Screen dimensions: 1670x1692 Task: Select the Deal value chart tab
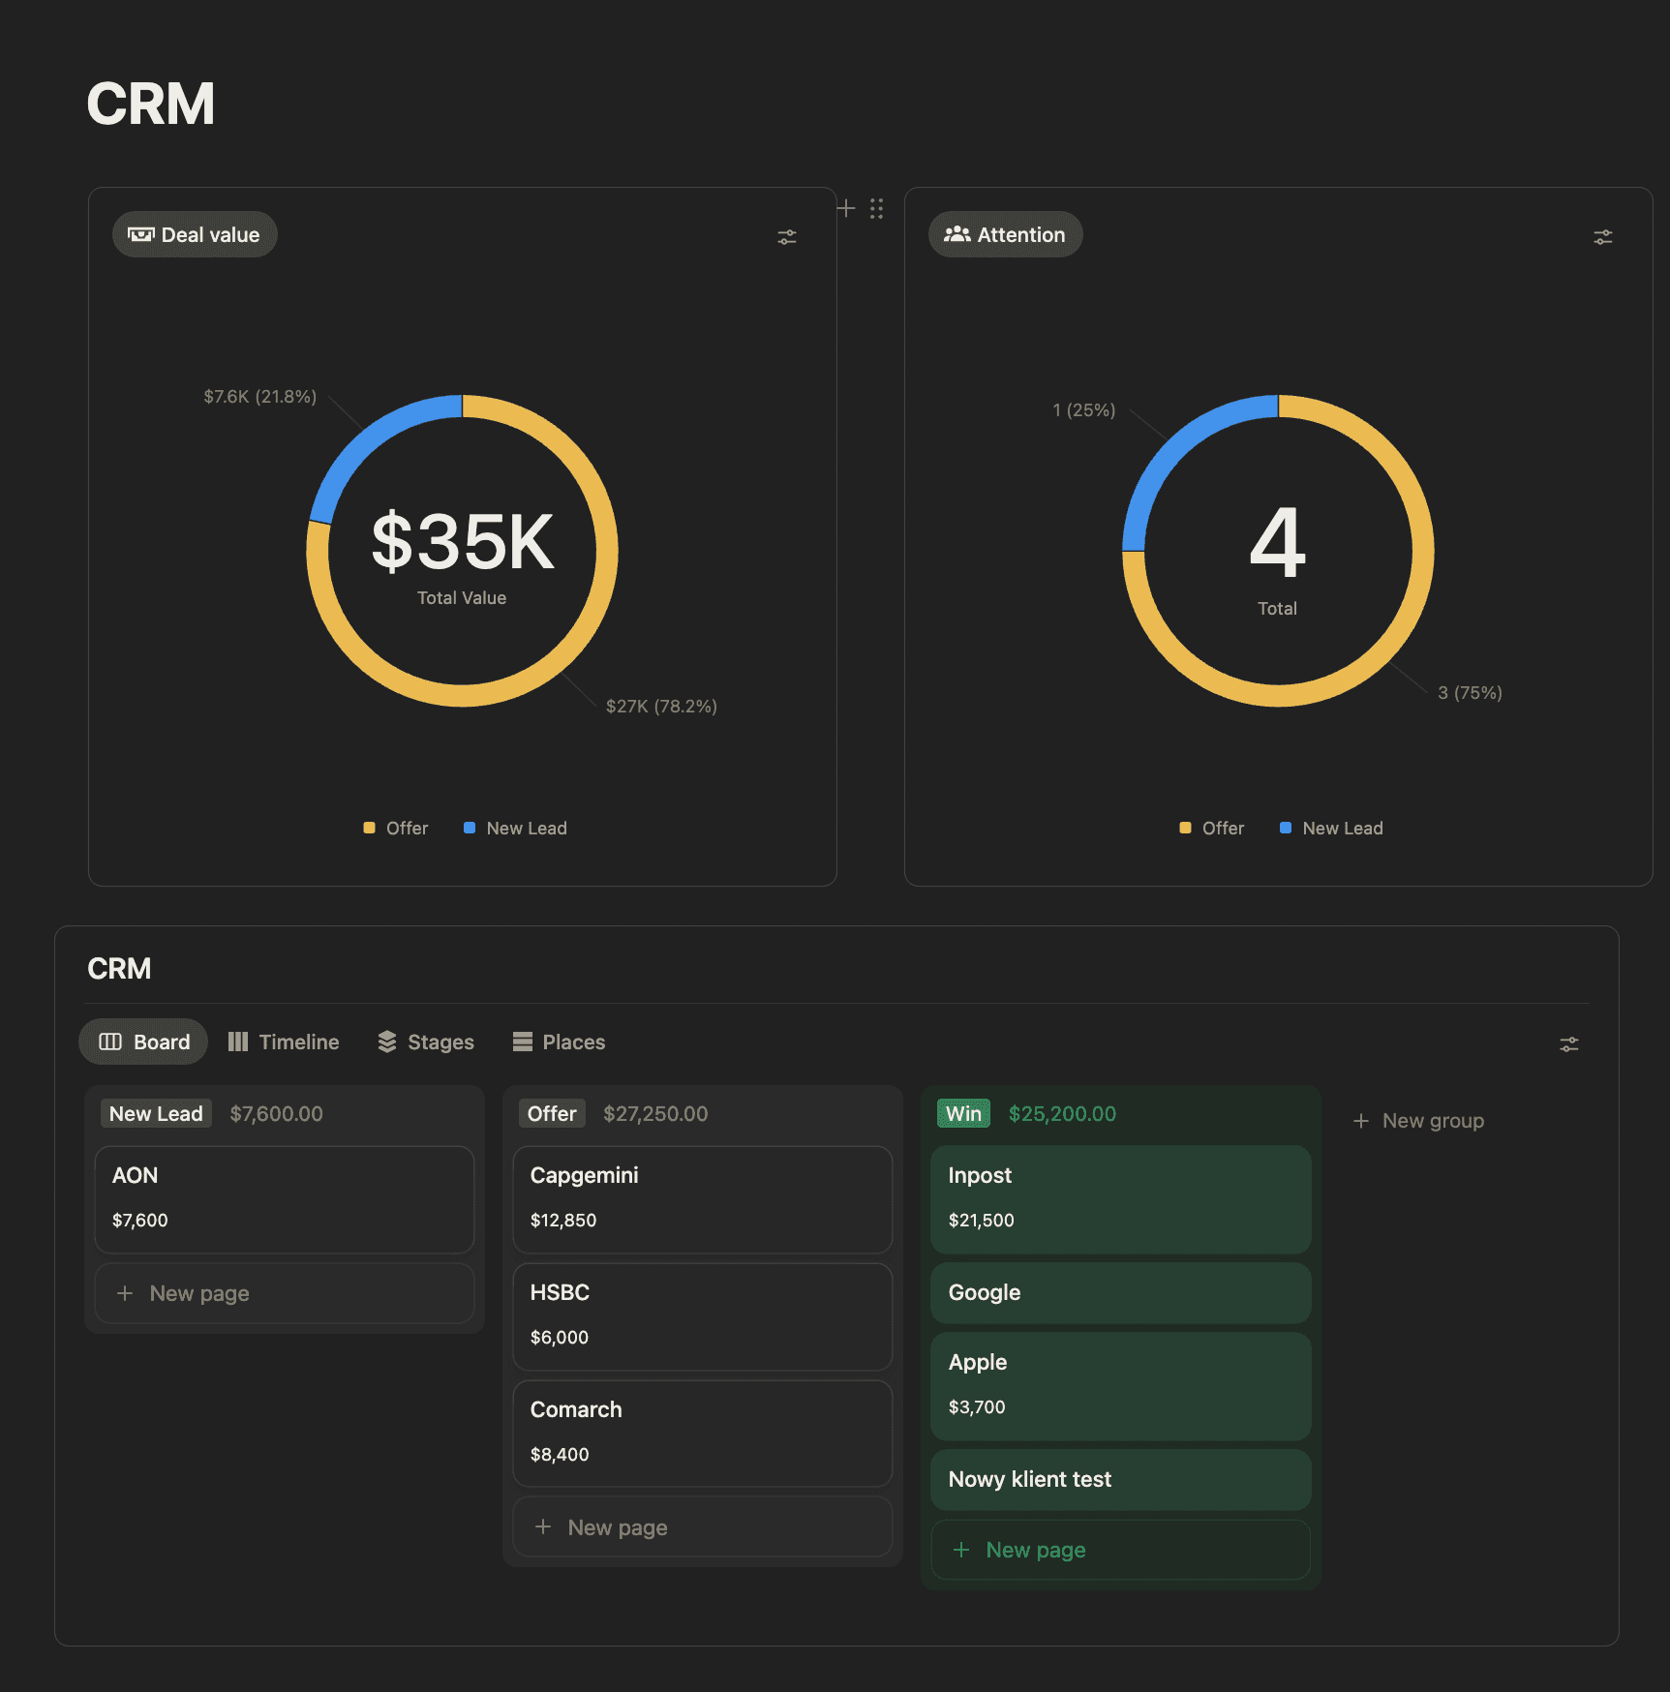point(195,234)
